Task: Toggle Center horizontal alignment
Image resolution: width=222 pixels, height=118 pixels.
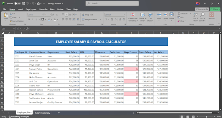Action: pos(67,19)
